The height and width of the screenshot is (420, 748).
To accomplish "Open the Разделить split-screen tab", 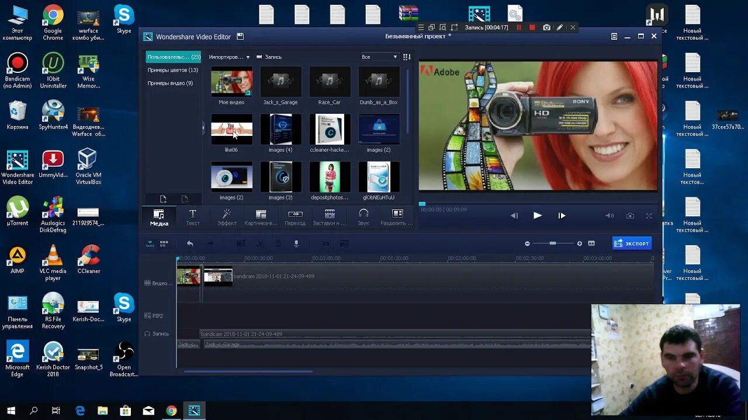I will pos(397,217).
